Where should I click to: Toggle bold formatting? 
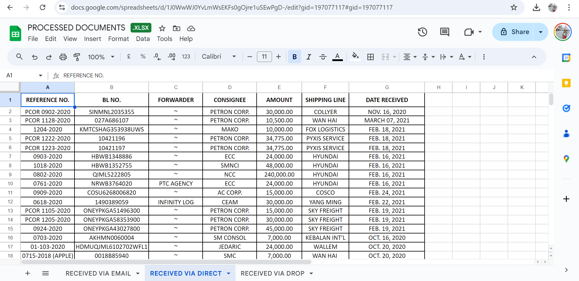point(295,57)
